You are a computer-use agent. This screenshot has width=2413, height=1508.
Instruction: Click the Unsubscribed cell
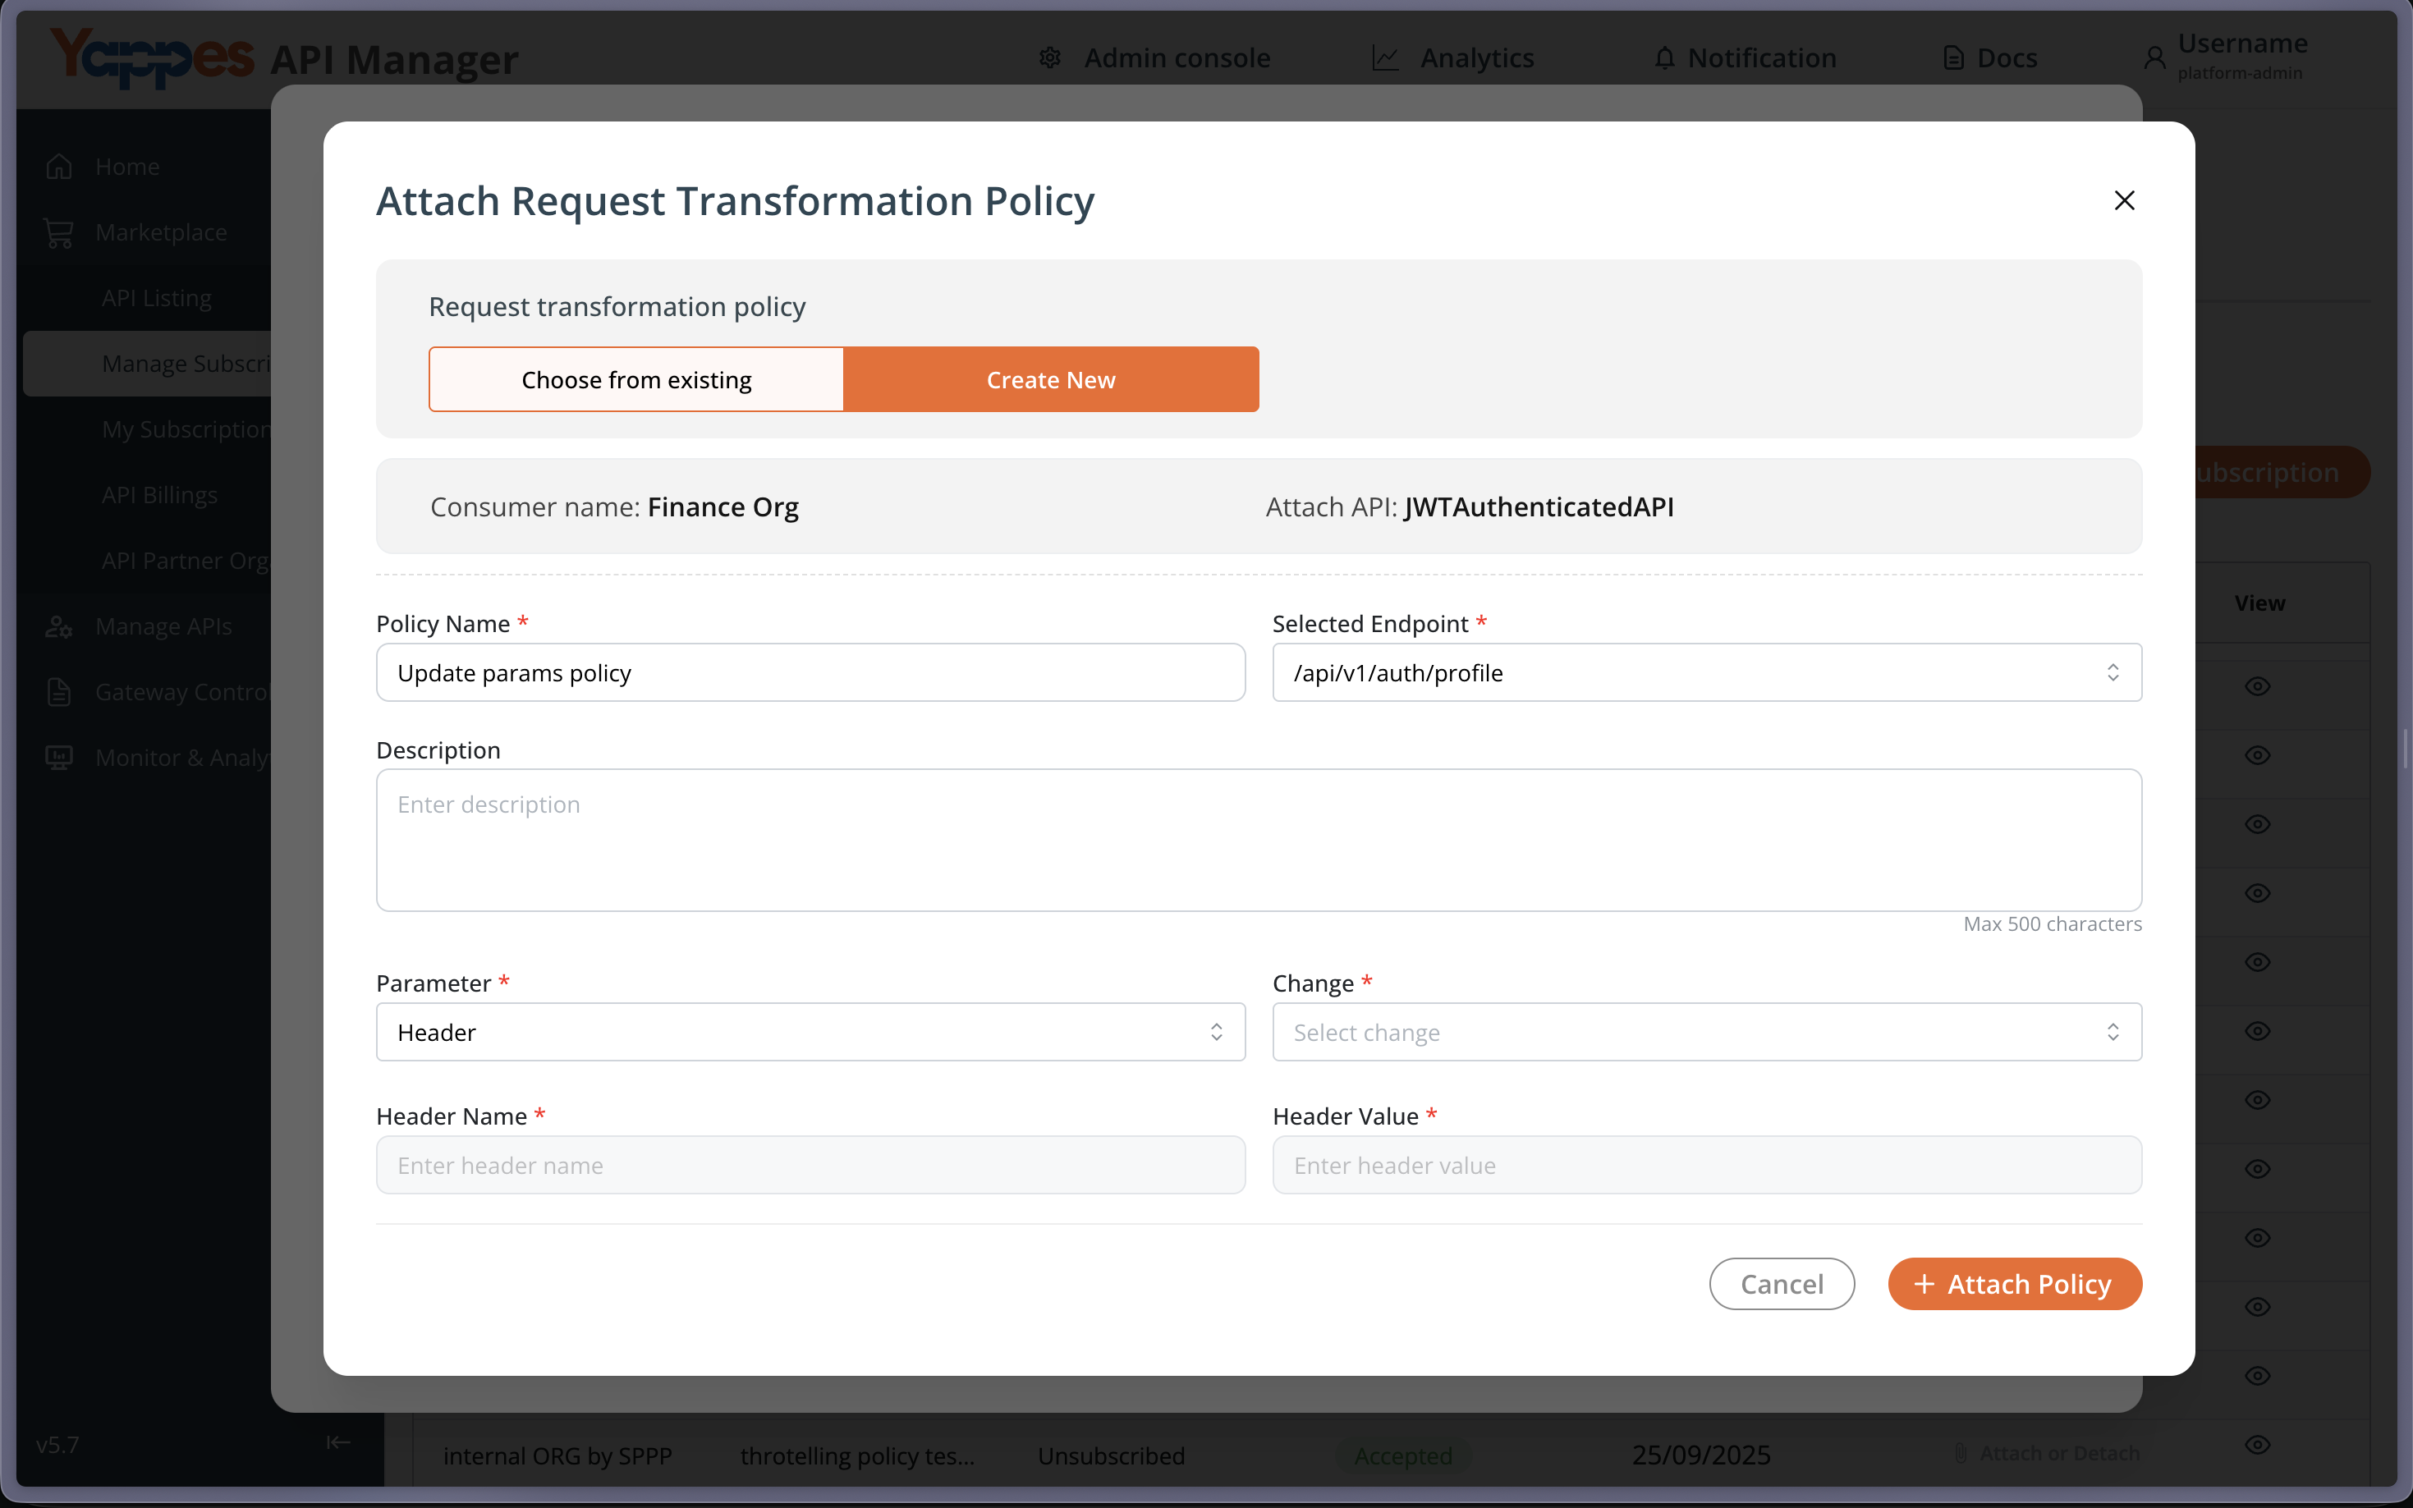click(x=1111, y=1455)
